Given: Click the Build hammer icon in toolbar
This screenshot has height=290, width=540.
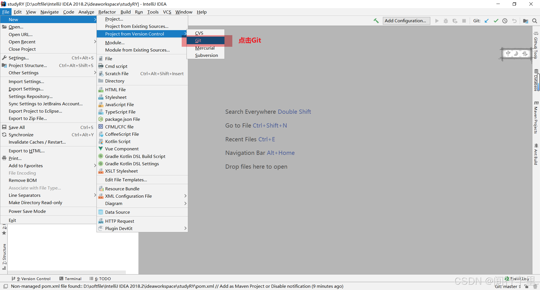Looking at the screenshot, I should pyautogui.click(x=376, y=21).
